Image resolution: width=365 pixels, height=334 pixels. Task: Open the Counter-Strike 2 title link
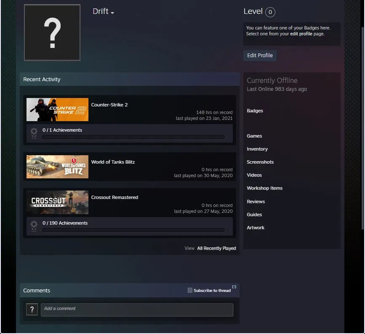pos(109,105)
